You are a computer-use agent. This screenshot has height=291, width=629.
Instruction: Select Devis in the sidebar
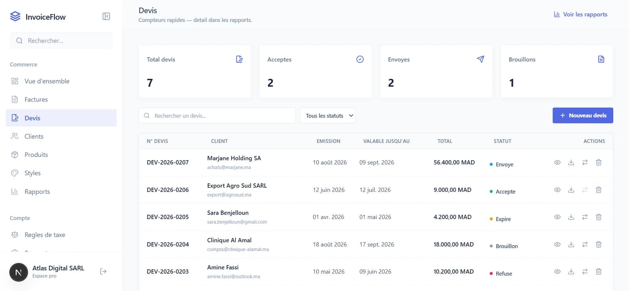pyautogui.click(x=61, y=118)
